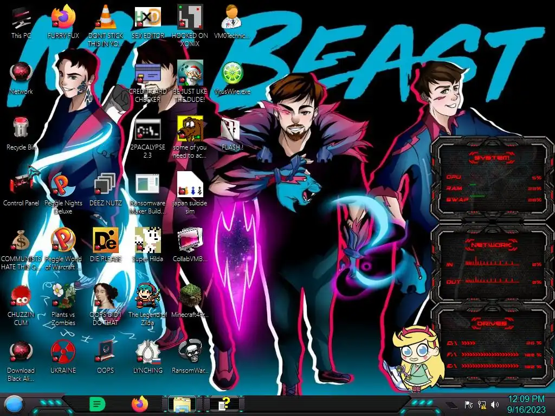Open the Minecraft4Fr... grass block icon
Image resolution: width=555 pixels, height=416 pixels.
point(190,301)
